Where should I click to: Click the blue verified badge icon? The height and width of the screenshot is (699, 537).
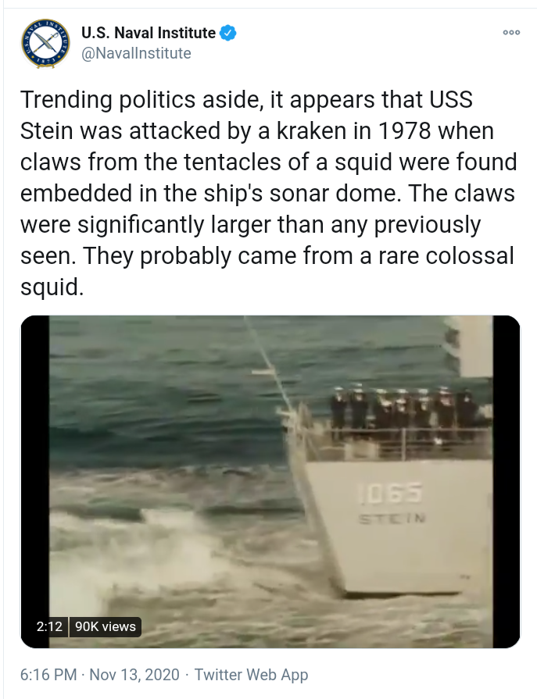228,33
